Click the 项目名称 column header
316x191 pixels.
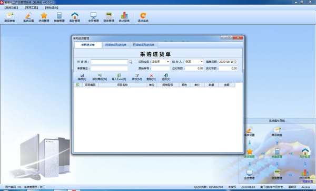pos(123,85)
